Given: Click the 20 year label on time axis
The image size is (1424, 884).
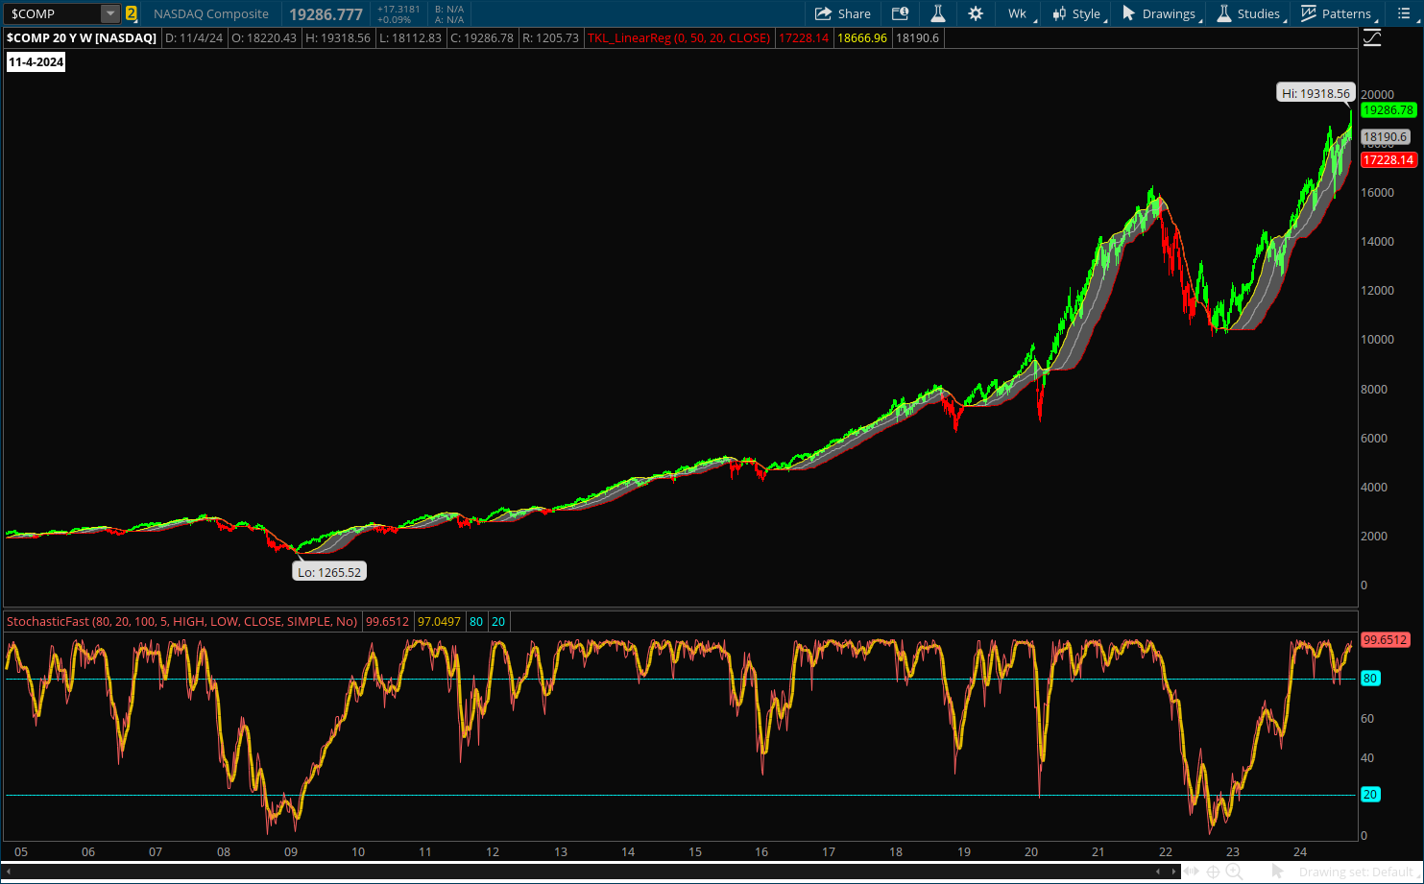Looking at the screenshot, I should click(x=1031, y=851).
